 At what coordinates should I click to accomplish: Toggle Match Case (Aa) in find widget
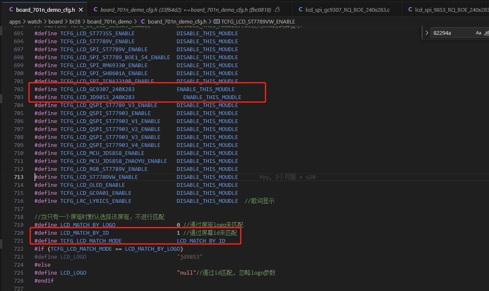tap(478, 33)
